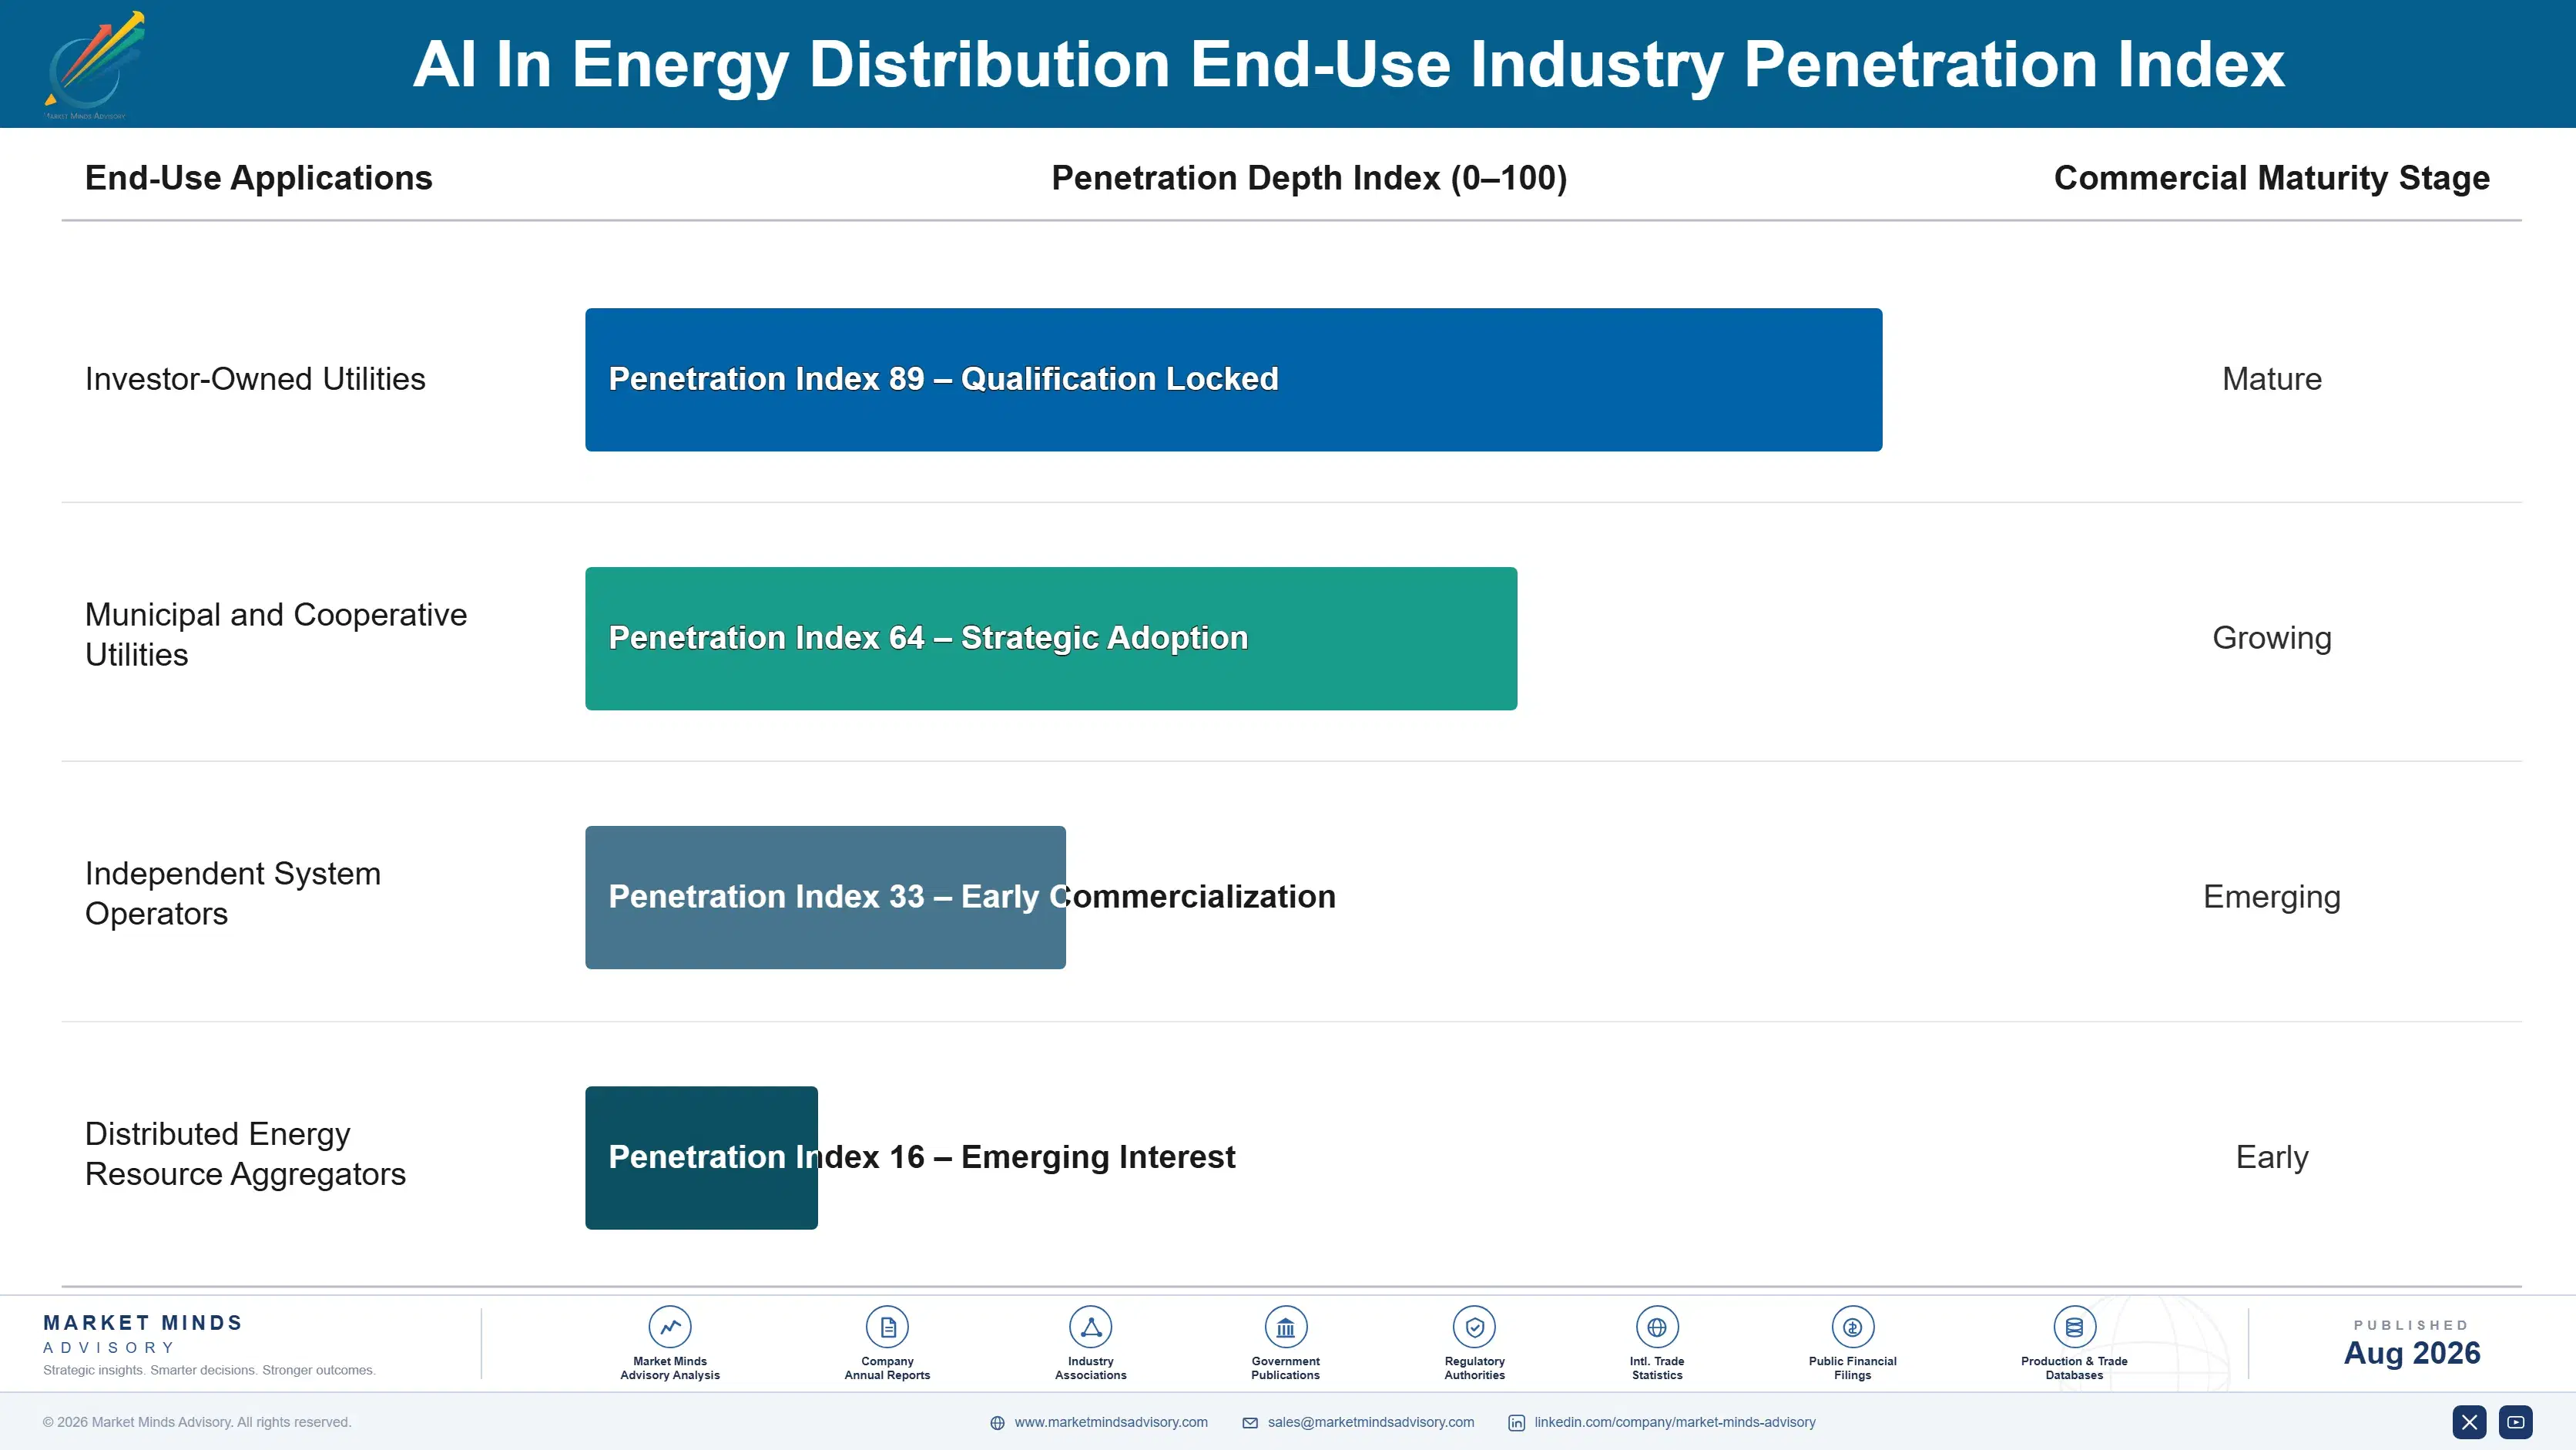Click the Production & Trade Databases icon
Viewport: 2576px width, 1450px height.
[x=2074, y=1327]
